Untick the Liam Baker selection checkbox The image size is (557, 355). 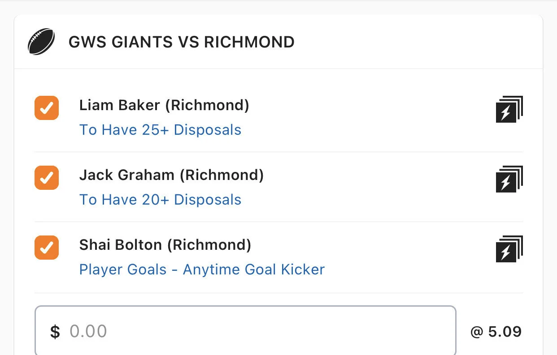pyautogui.click(x=47, y=108)
